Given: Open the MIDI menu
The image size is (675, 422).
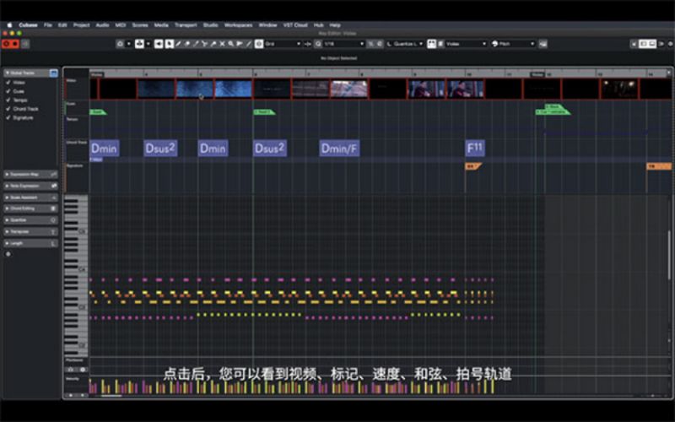Looking at the screenshot, I should tap(121, 25).
